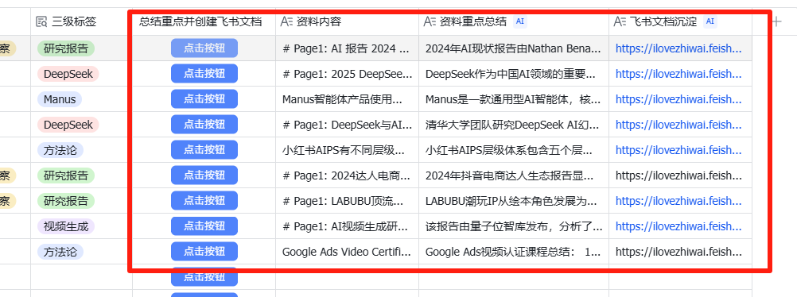Open the Feishu link in AI 报告 2024 row
The height and width of the screenshot is (297, 797).
[678, 48]
